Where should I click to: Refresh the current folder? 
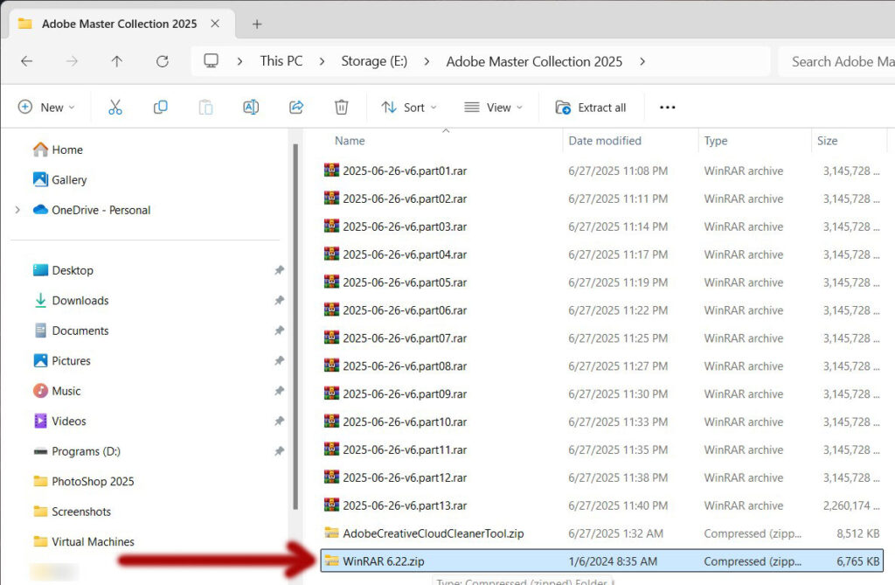click(x=163, y=61)
